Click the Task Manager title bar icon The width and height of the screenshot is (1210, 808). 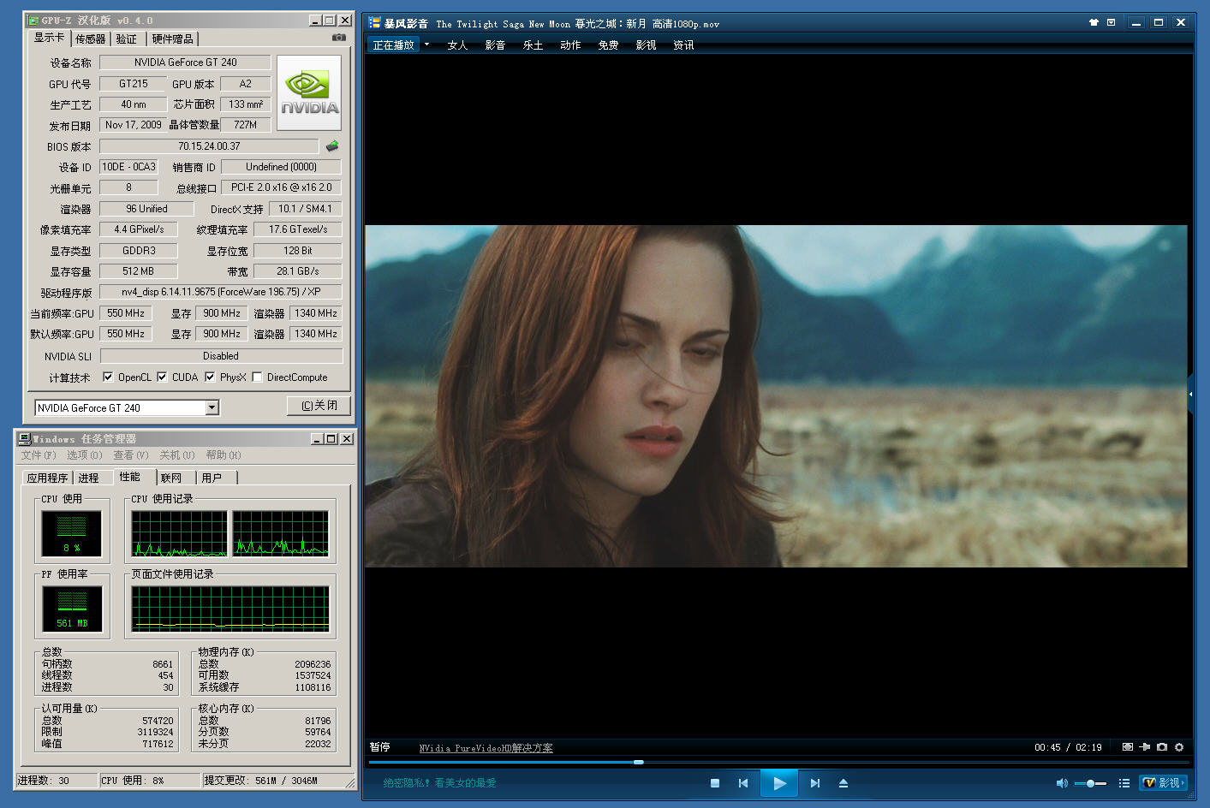[x=24, y=438]
